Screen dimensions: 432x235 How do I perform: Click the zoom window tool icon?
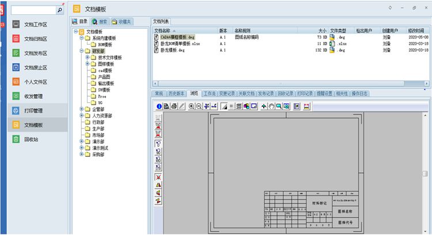tap(279, 106)
